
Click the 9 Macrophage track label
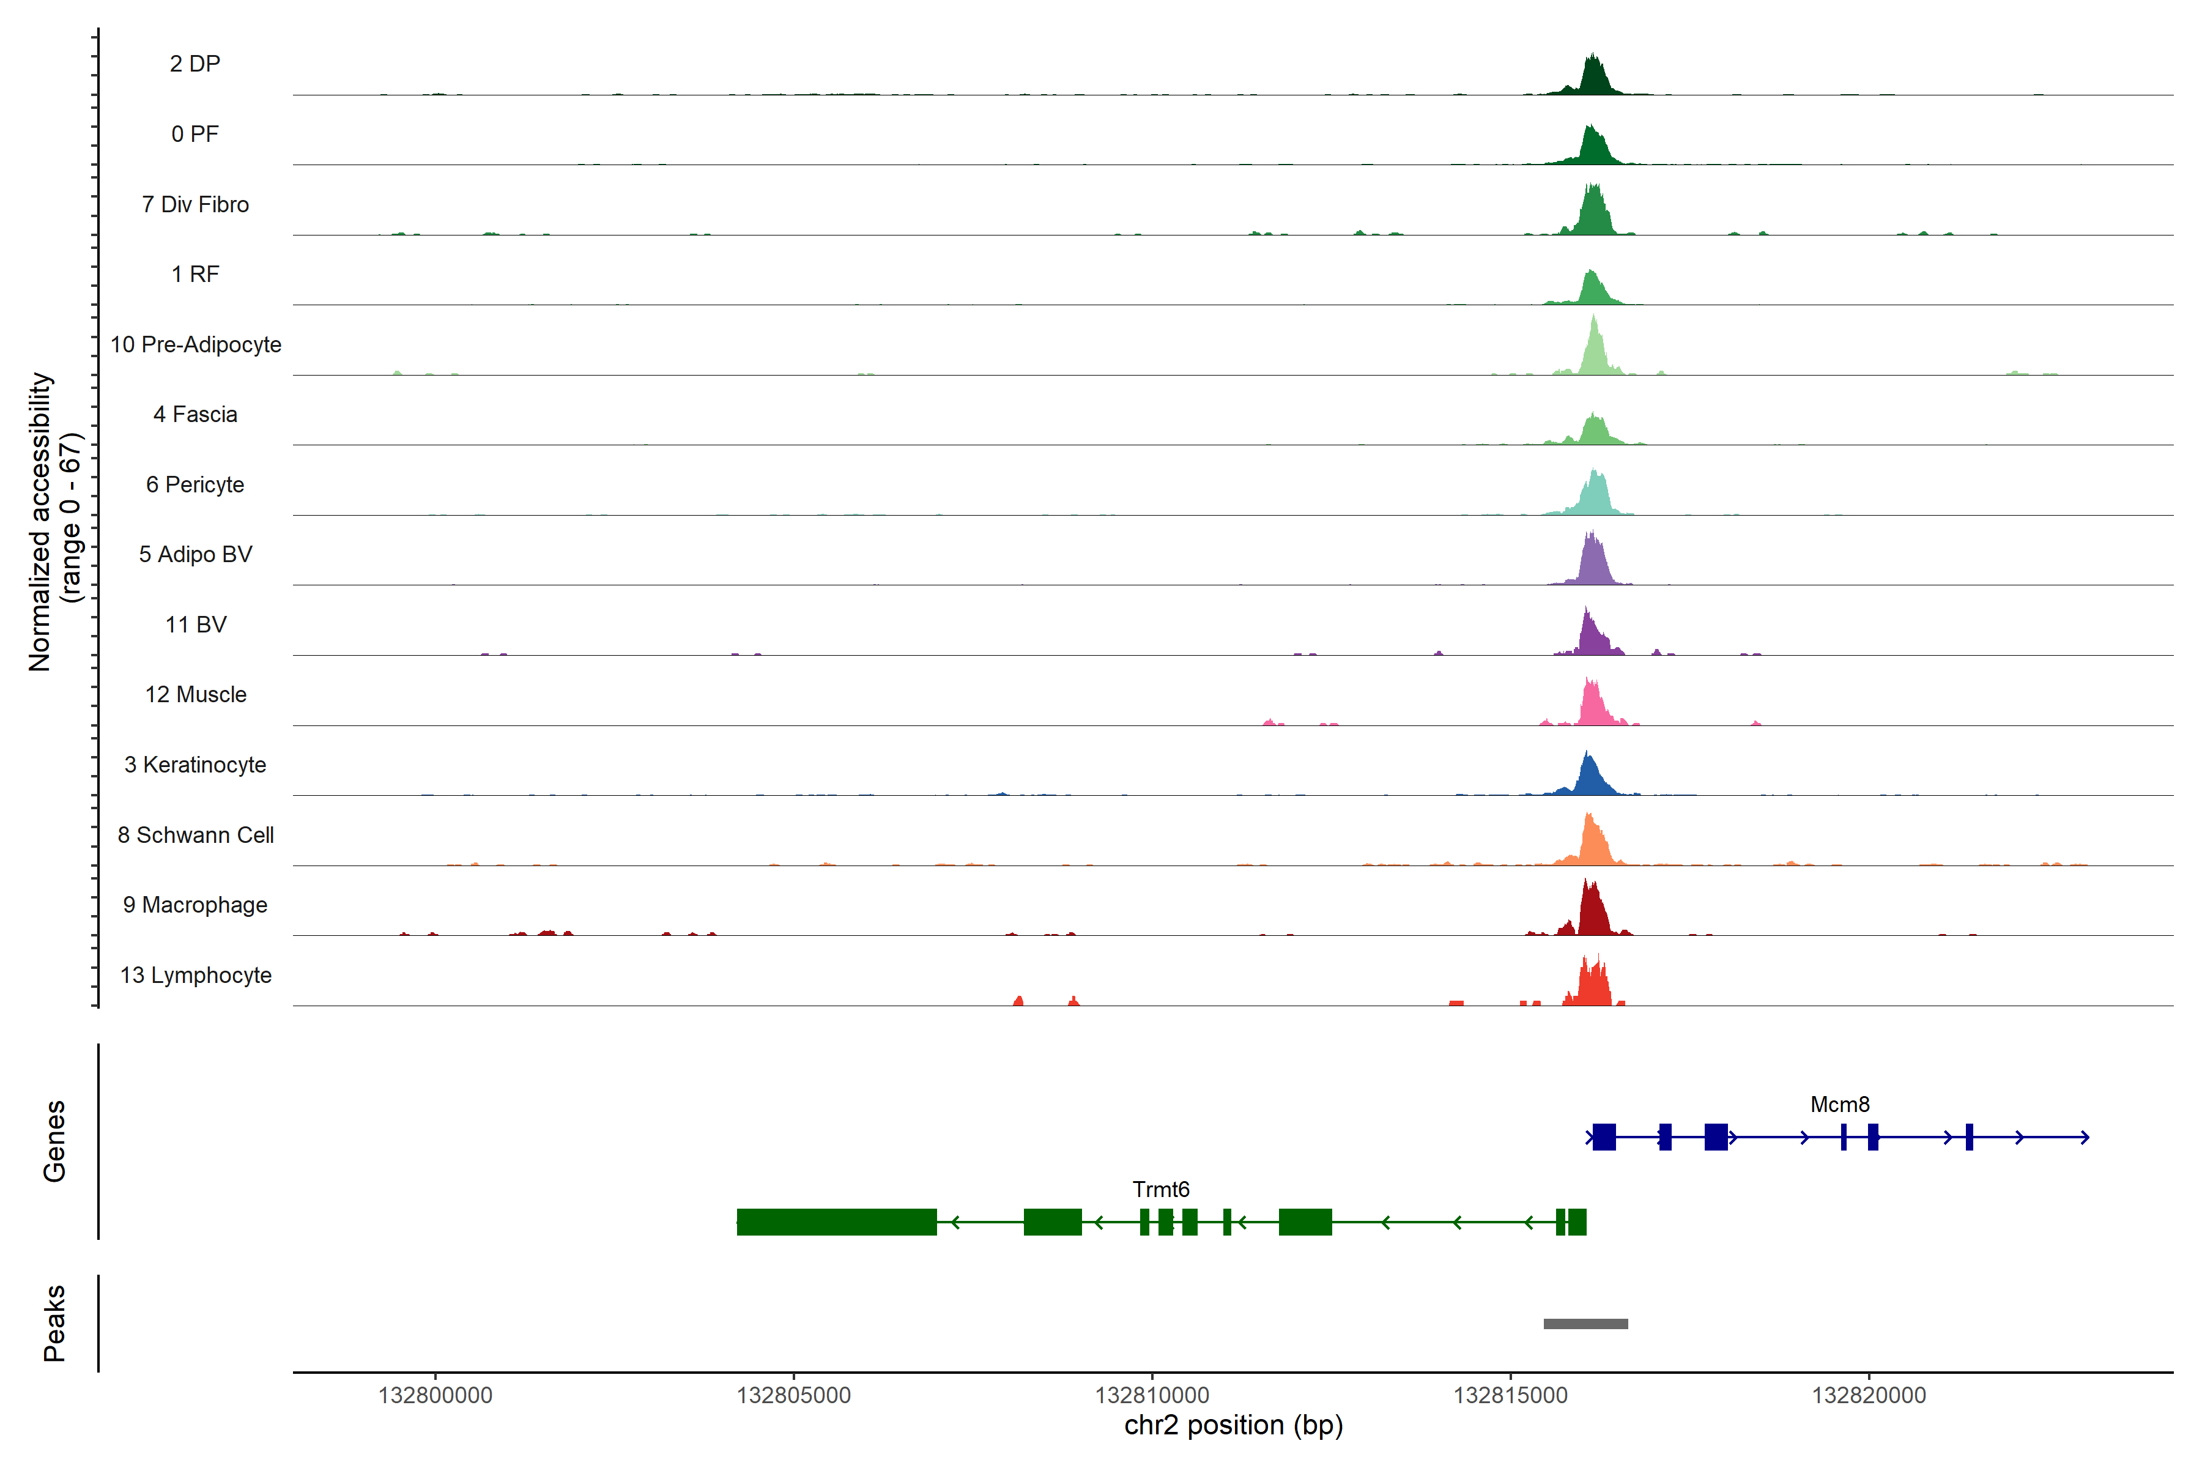point(195,905)
